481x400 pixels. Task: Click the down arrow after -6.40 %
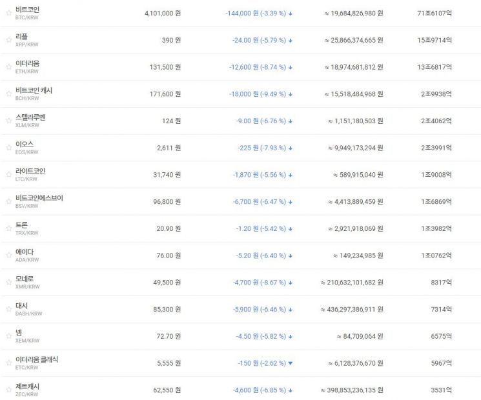click(290, 256)
